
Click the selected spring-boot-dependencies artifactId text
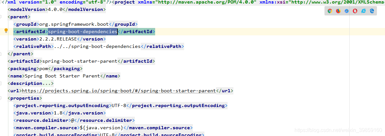coord(83,32)
